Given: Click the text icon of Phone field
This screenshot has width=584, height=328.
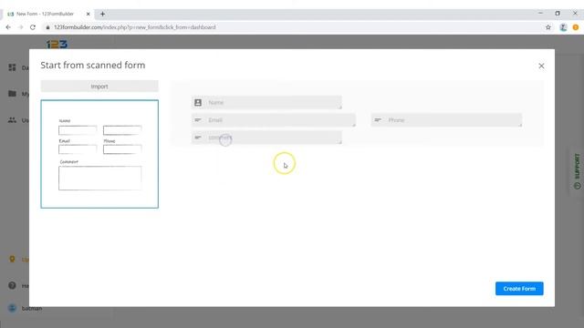Looking at the screenshot, I should click(x=378, y=120).
